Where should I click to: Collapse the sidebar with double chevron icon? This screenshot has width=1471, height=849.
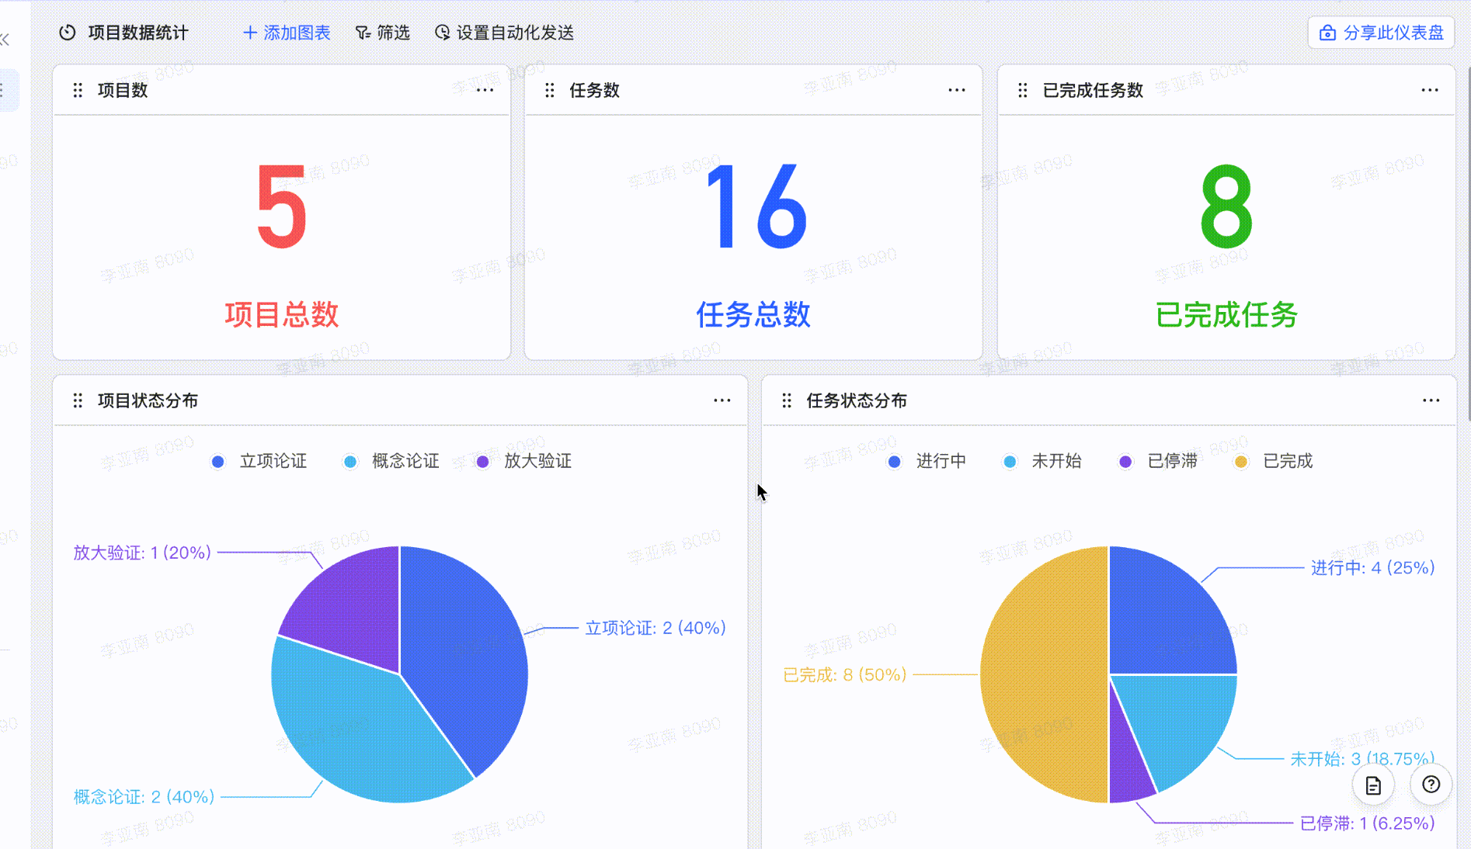click(5, 40)
